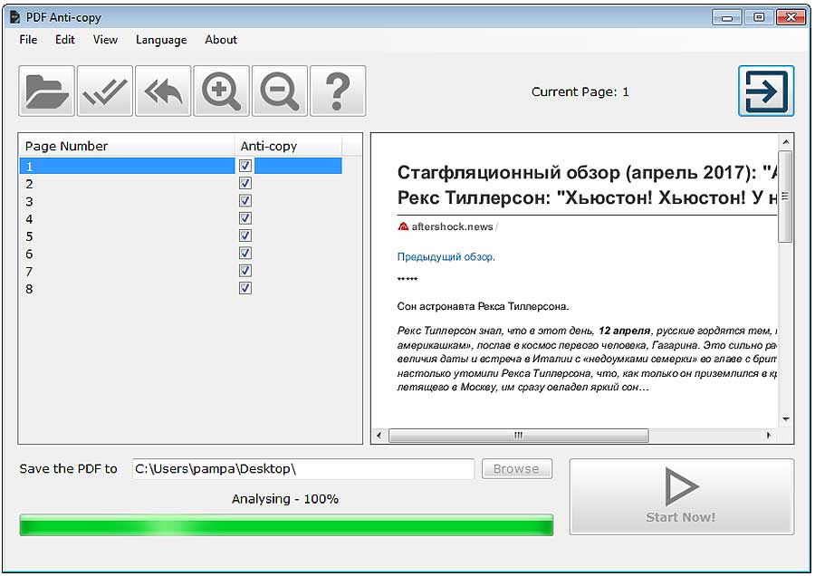Click the green Analysing progress bar
Screen dimensions: 815x576
point(286,525)
